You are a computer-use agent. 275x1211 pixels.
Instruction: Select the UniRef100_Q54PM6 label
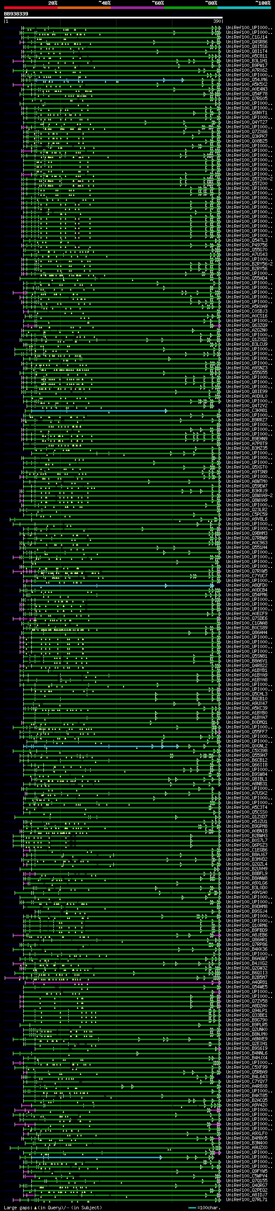click(x=247, y=595)
